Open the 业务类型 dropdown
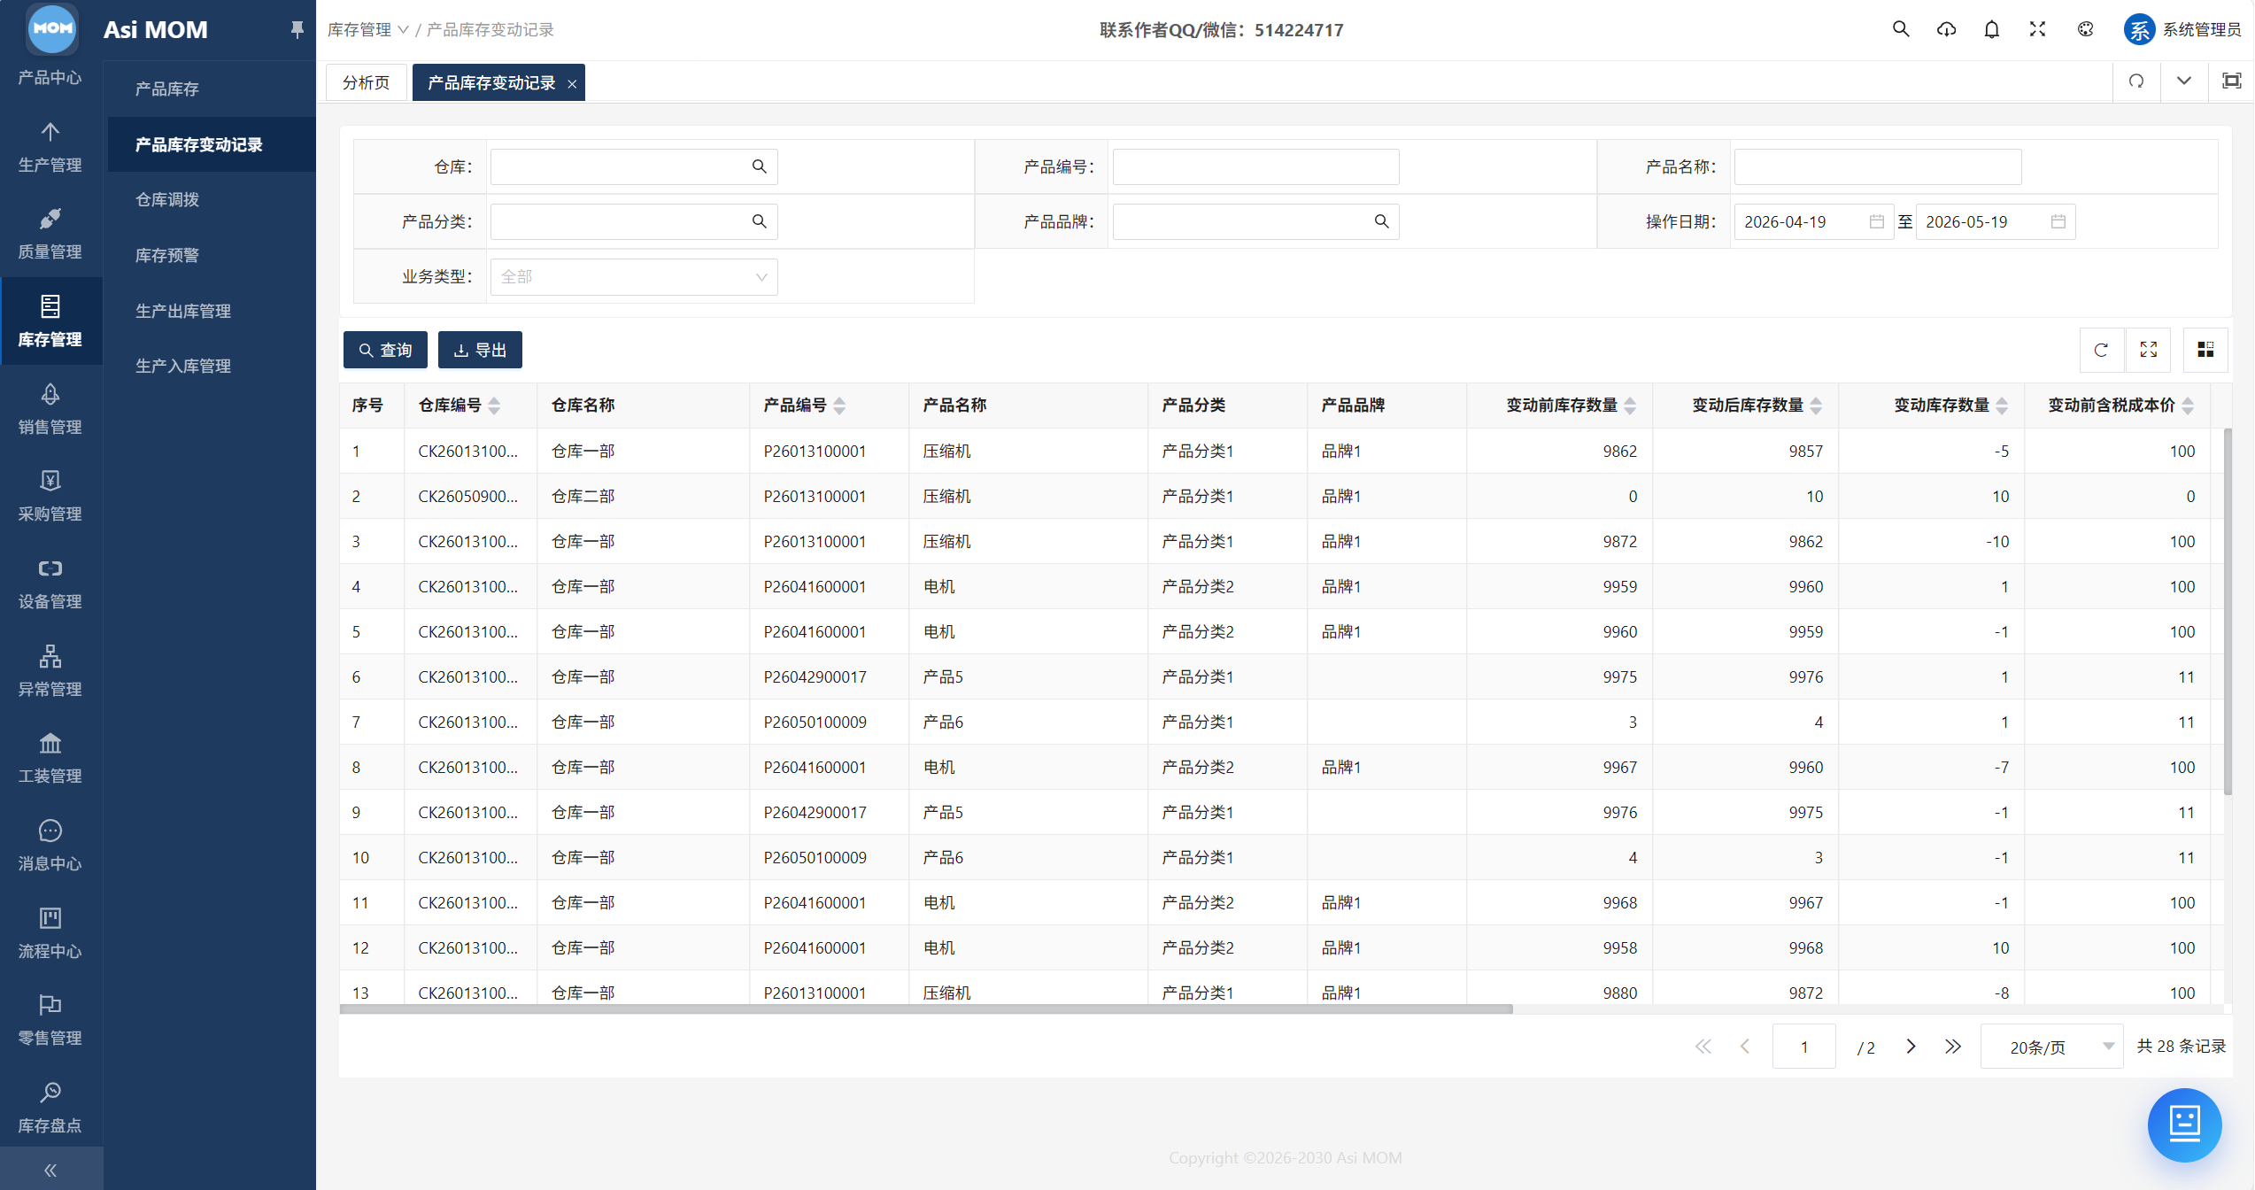The image size is (2255, 1190). pyautogui.click(x=634, y=277)
